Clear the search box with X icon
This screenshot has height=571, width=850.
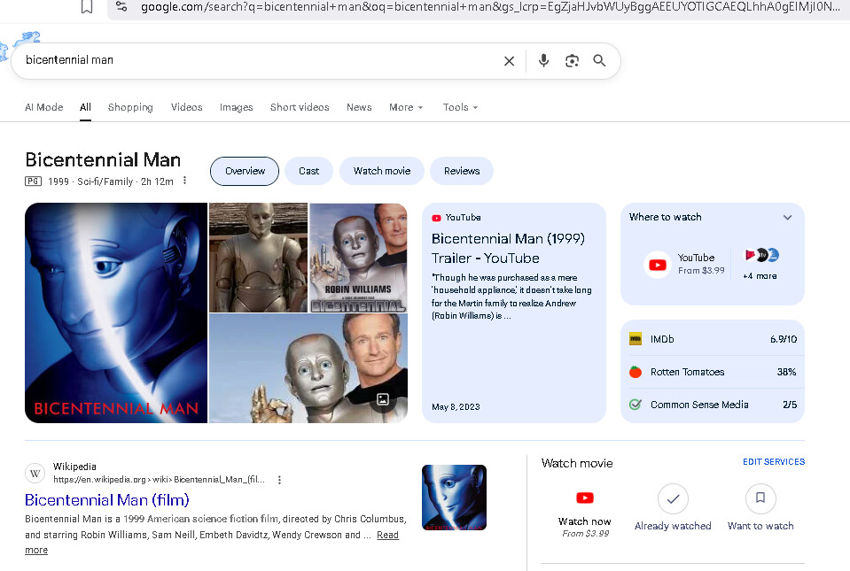point(509,61)
